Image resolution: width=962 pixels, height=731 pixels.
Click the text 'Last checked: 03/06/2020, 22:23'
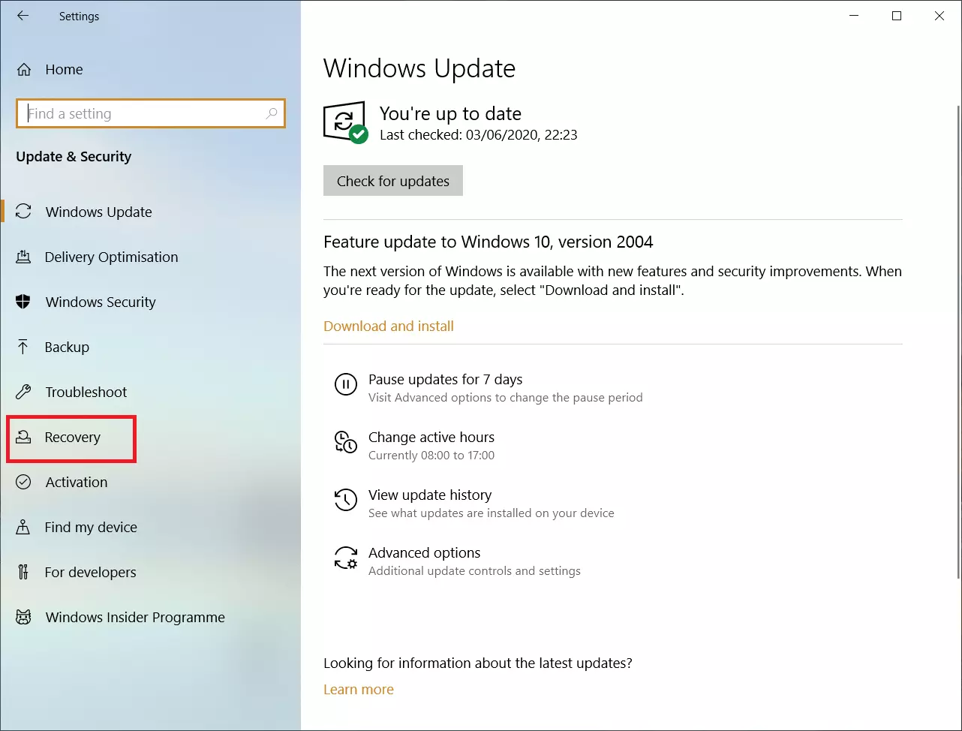coord(479,135)
